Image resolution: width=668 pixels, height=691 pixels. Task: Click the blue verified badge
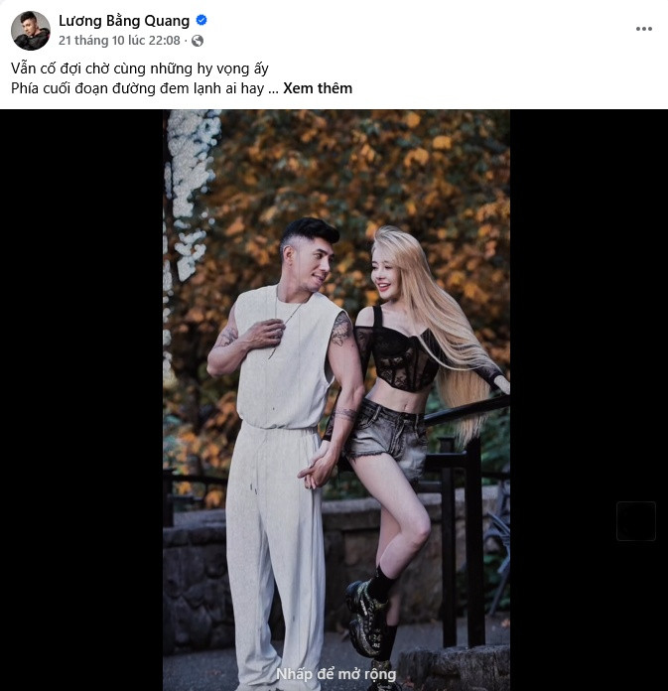click(201, 21)
